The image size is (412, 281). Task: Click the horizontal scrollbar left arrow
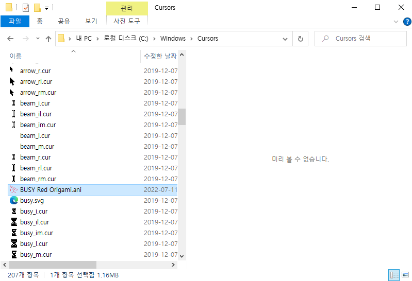[x=5, y=265]
